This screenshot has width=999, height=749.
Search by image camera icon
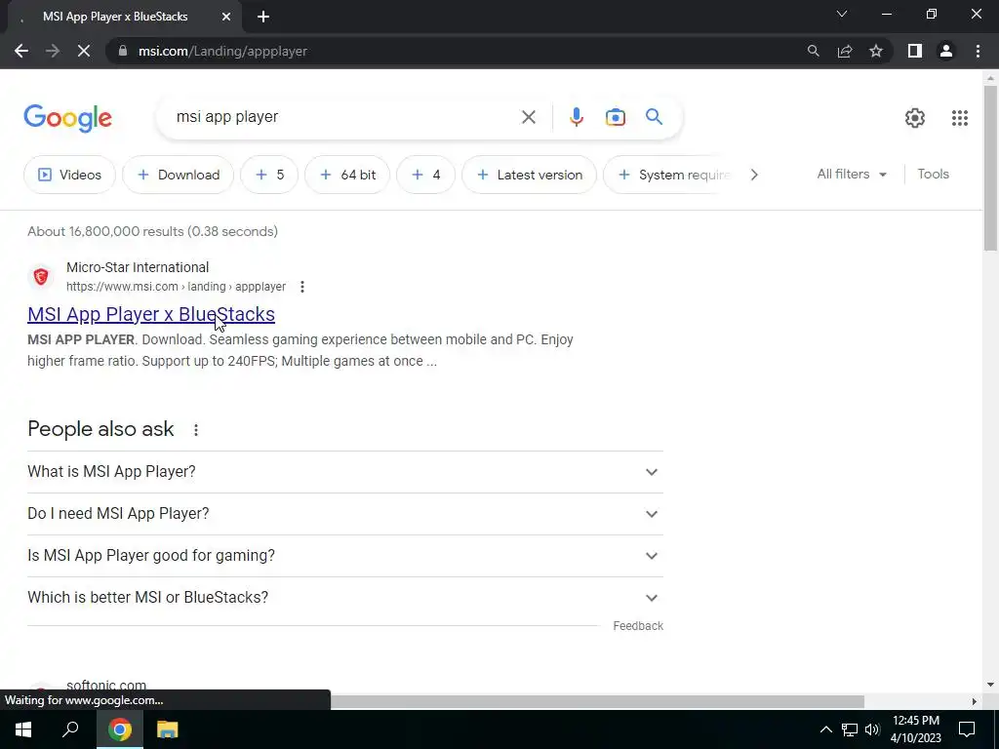615,117
